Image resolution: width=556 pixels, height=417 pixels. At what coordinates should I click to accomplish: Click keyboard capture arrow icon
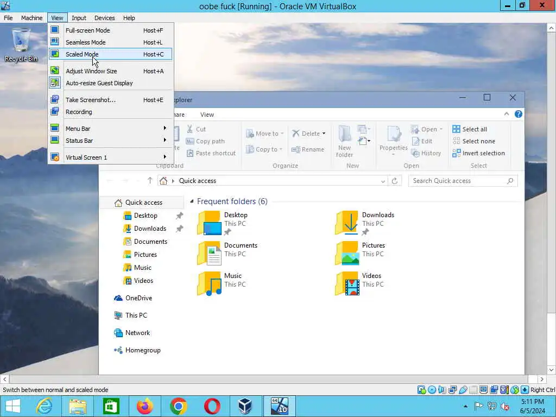coord(525,390)
